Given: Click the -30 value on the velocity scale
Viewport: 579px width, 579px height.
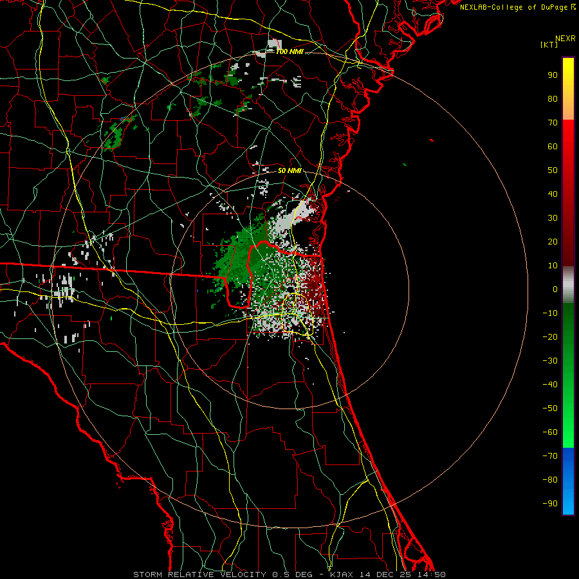Looking at the screenshot, I should point(550,361).
